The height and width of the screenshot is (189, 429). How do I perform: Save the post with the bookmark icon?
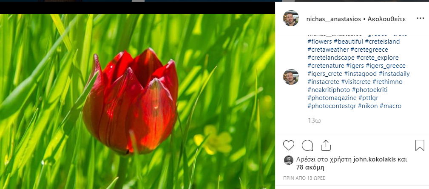point(420,145)
